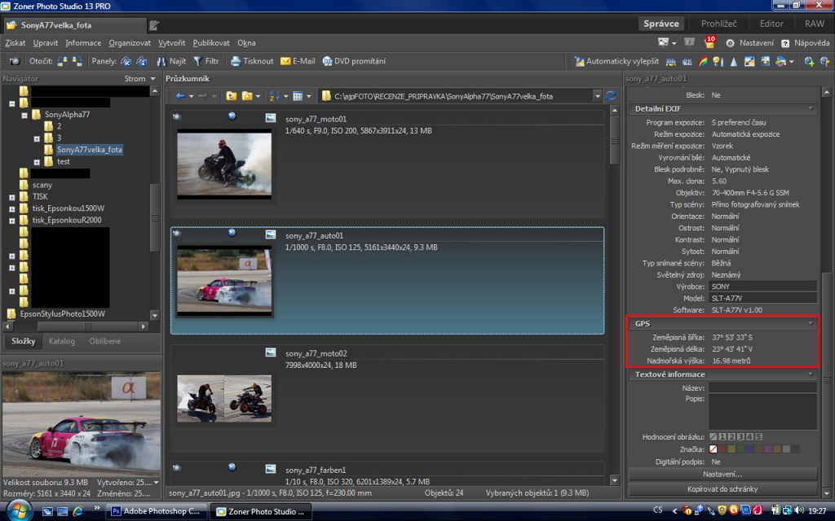835x521 pixels.
Task: Set image rating to 3
Action: [740, 437]
